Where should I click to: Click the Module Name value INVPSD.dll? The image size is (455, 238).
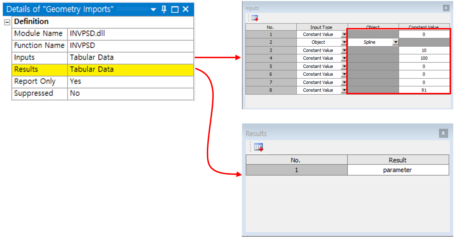130,34
